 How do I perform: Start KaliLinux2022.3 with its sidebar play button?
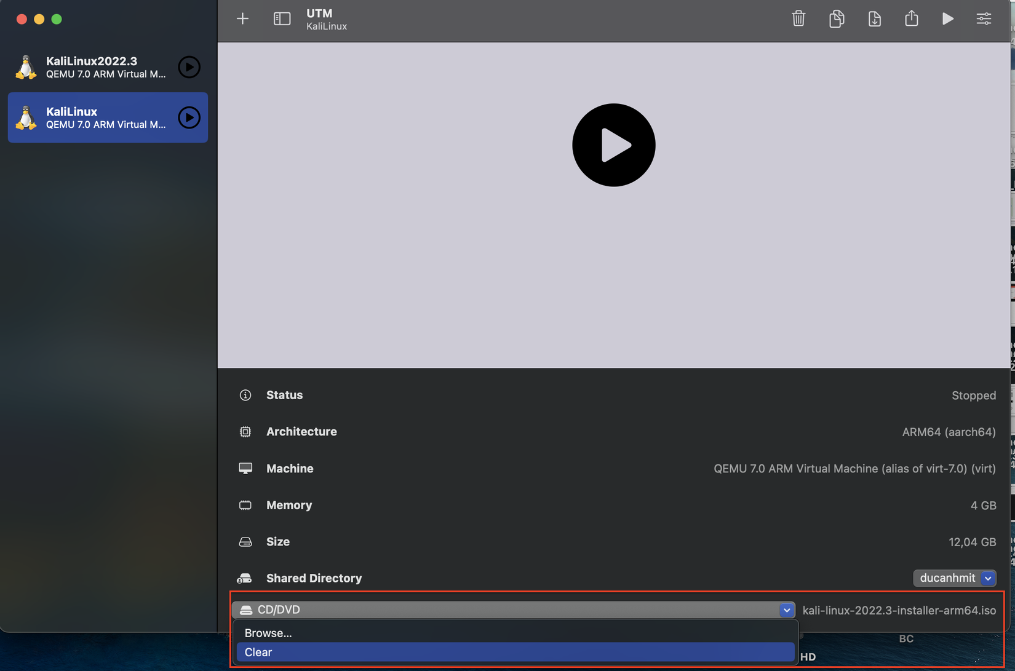[189, 67]
